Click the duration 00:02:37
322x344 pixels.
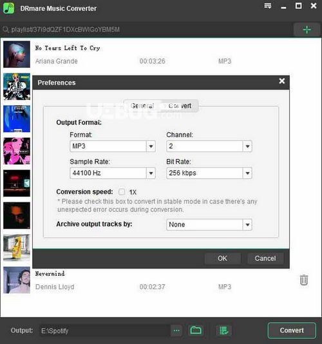click(152, 287)
